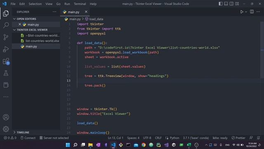The width and height of the screenshot is (264, 149).
Task: Open the editor More Actions ellipsis
Action: (x=258, y=12)
